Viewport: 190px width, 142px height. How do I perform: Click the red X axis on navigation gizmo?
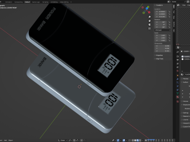click(x=149, y=12)
